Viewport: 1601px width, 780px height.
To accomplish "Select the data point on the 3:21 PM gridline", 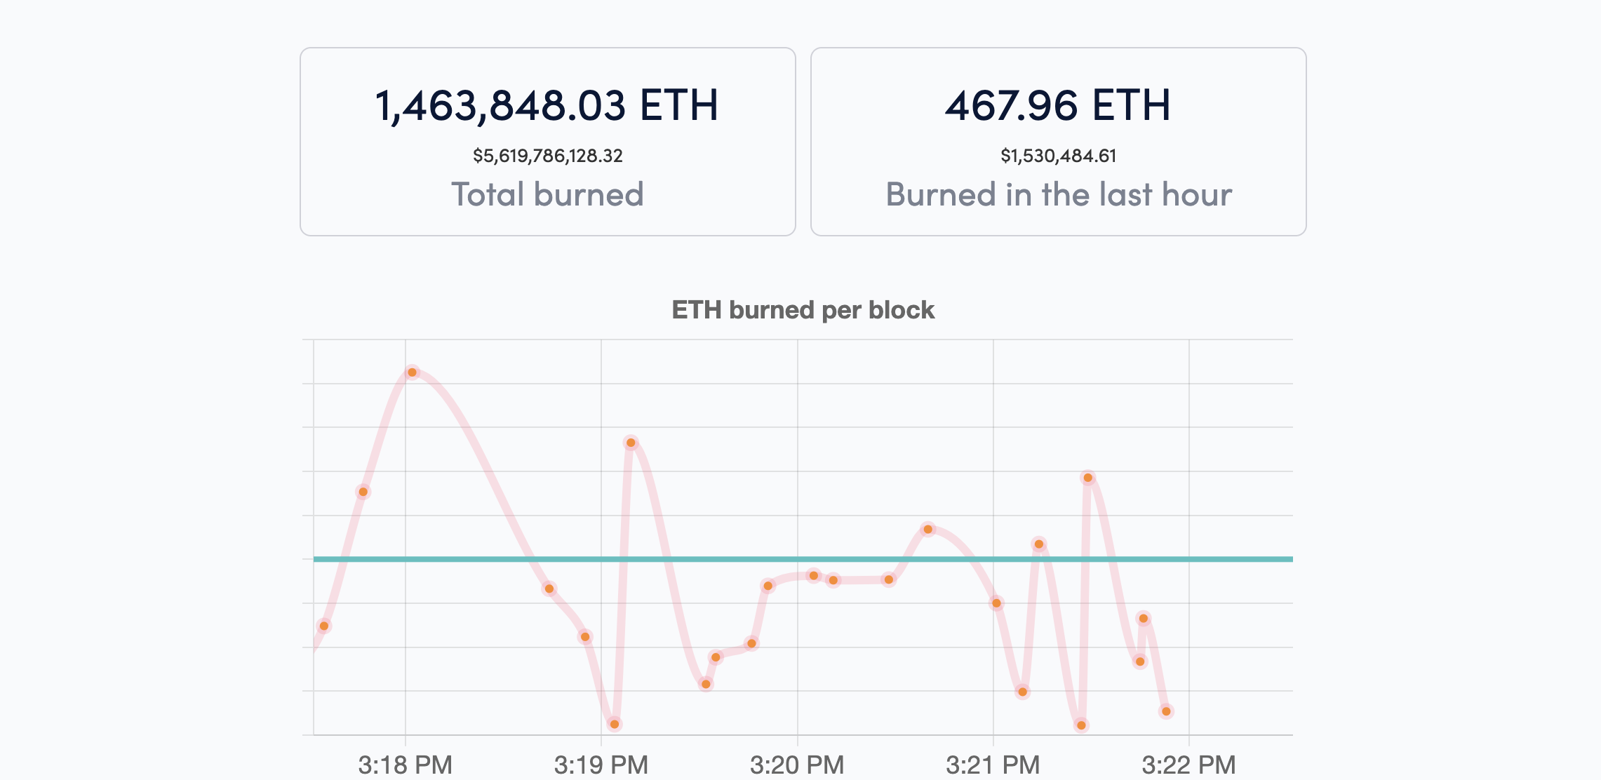I will 996,603.
